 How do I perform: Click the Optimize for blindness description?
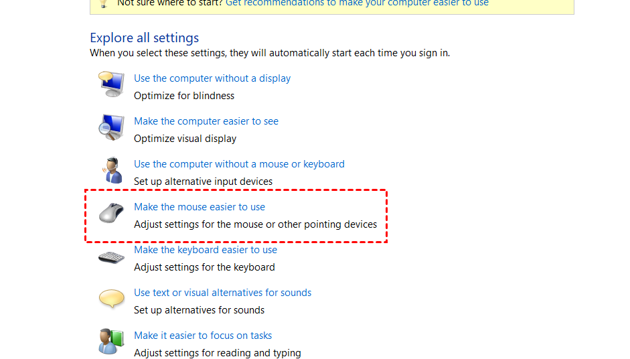tap(184, 96)
